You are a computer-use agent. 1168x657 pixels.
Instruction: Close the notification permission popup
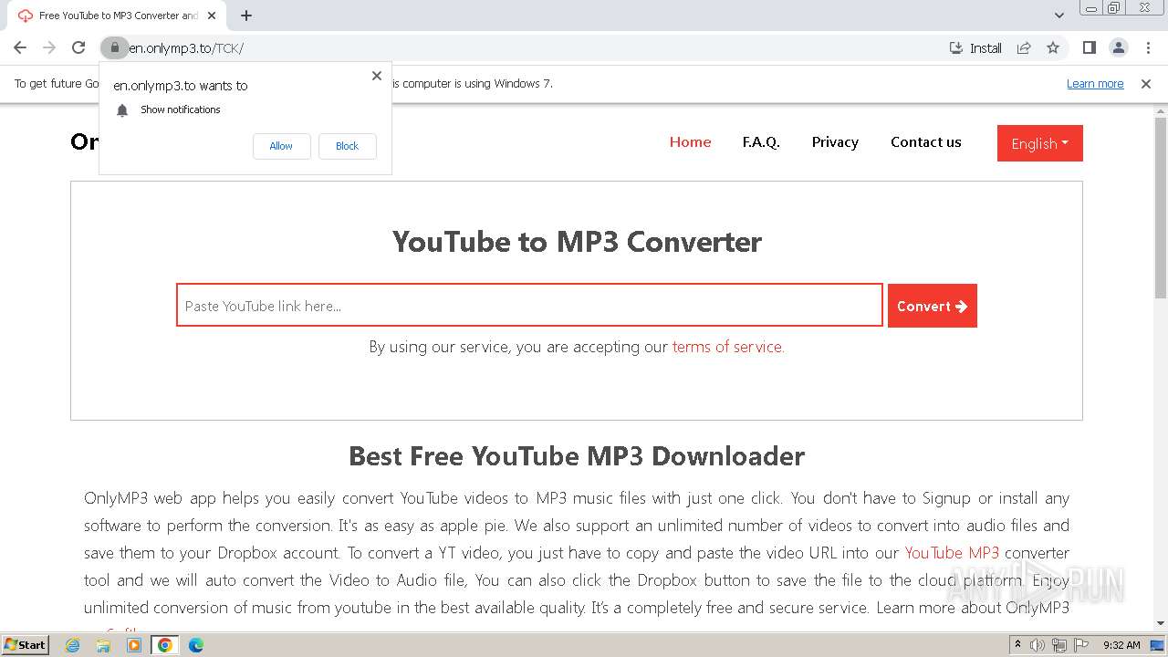click(377, 76)
